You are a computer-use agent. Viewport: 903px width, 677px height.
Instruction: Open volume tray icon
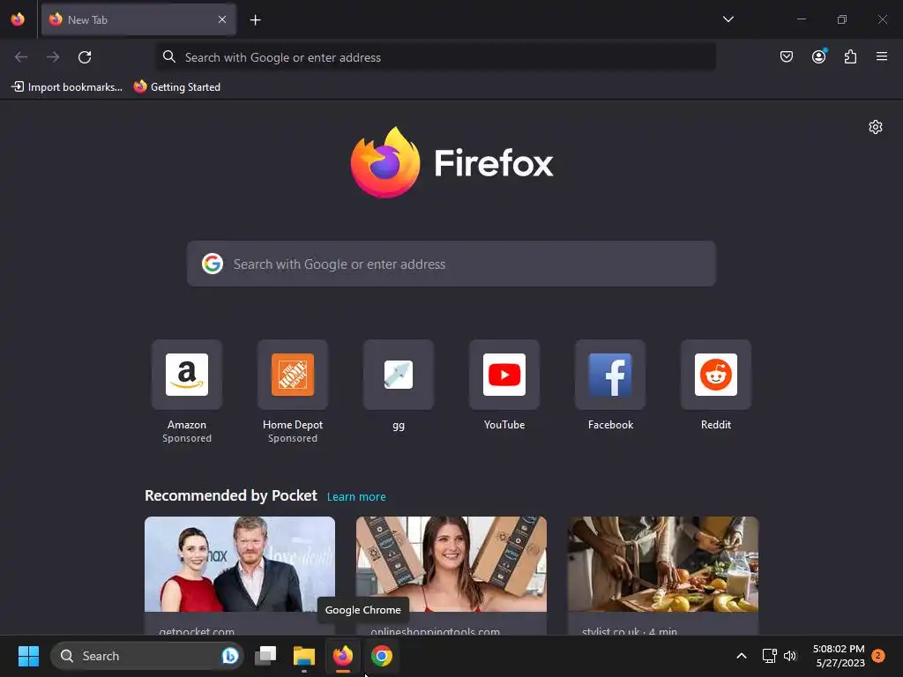790,656
